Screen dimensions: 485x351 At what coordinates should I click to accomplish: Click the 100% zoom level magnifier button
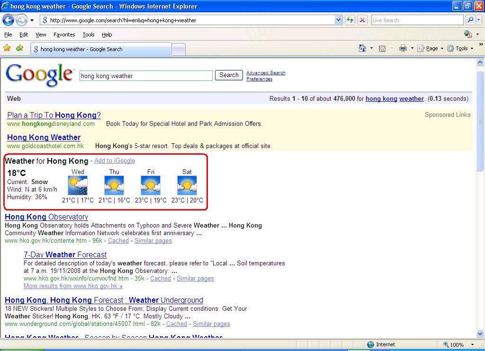(454, 344)
